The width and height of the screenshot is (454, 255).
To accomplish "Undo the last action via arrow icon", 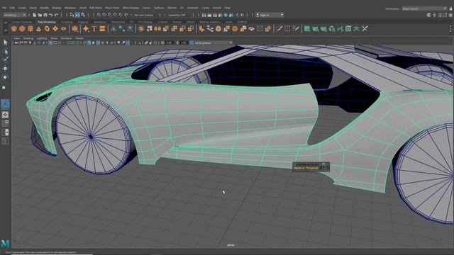I will (51, 15).
